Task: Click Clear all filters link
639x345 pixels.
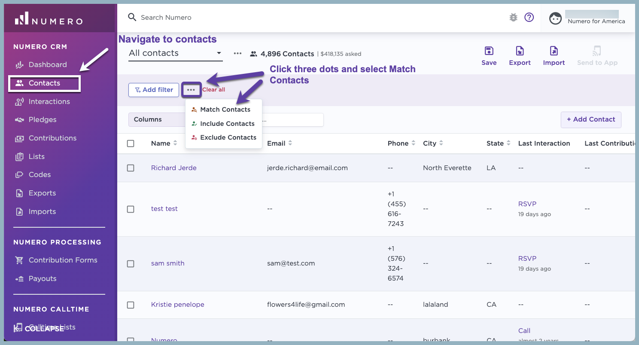Action: [213, 90]
